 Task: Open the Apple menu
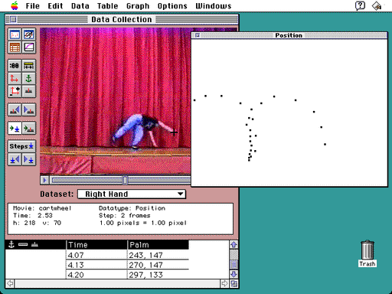coord(15,5)
